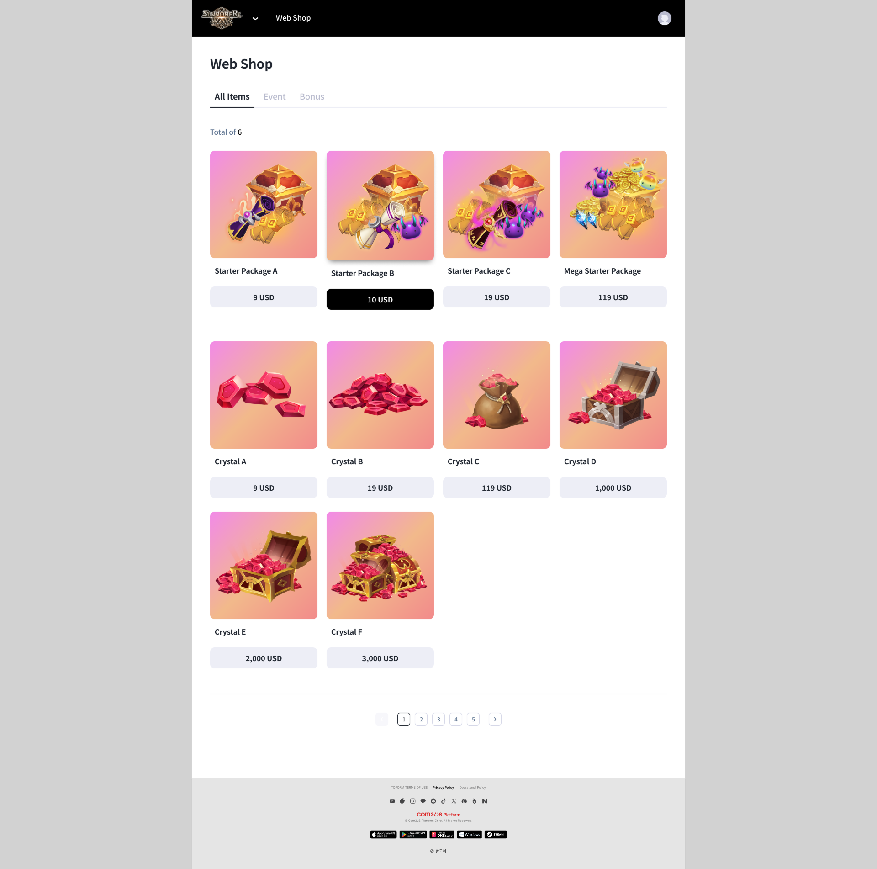This screenshot has height=869, width=877.
Task: Open the Privacy Policy link
Action: pyautogui.click(x=443, y=788)
